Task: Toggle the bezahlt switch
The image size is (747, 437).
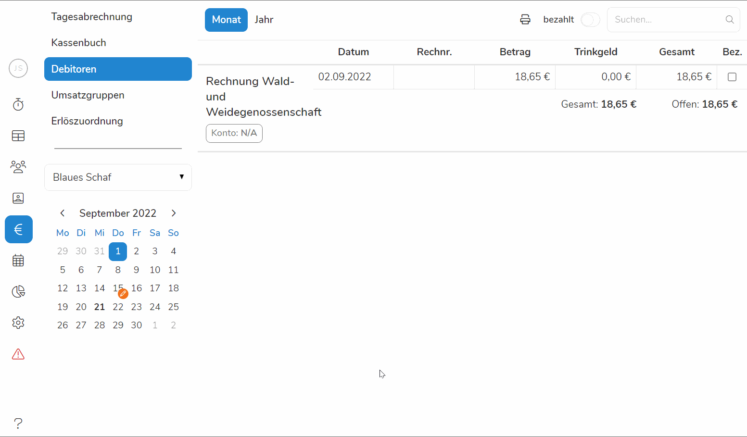Action: click(590, 20)
